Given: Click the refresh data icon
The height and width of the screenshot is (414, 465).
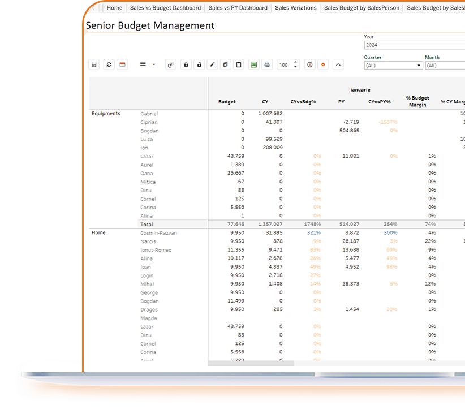Looking at the screenshot, I should click(x=109, y=65).
